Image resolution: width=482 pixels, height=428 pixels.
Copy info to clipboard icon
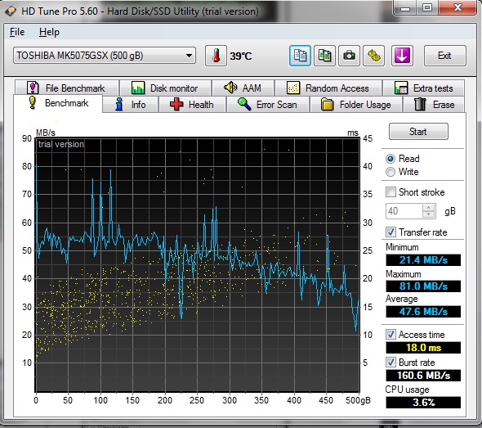click(x=300, y=56)
